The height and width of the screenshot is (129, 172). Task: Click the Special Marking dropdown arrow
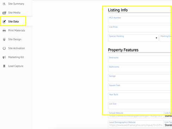click(x=156, y=38)
